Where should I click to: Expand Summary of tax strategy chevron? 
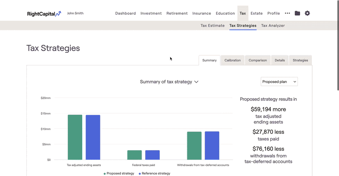coord(196,82)
